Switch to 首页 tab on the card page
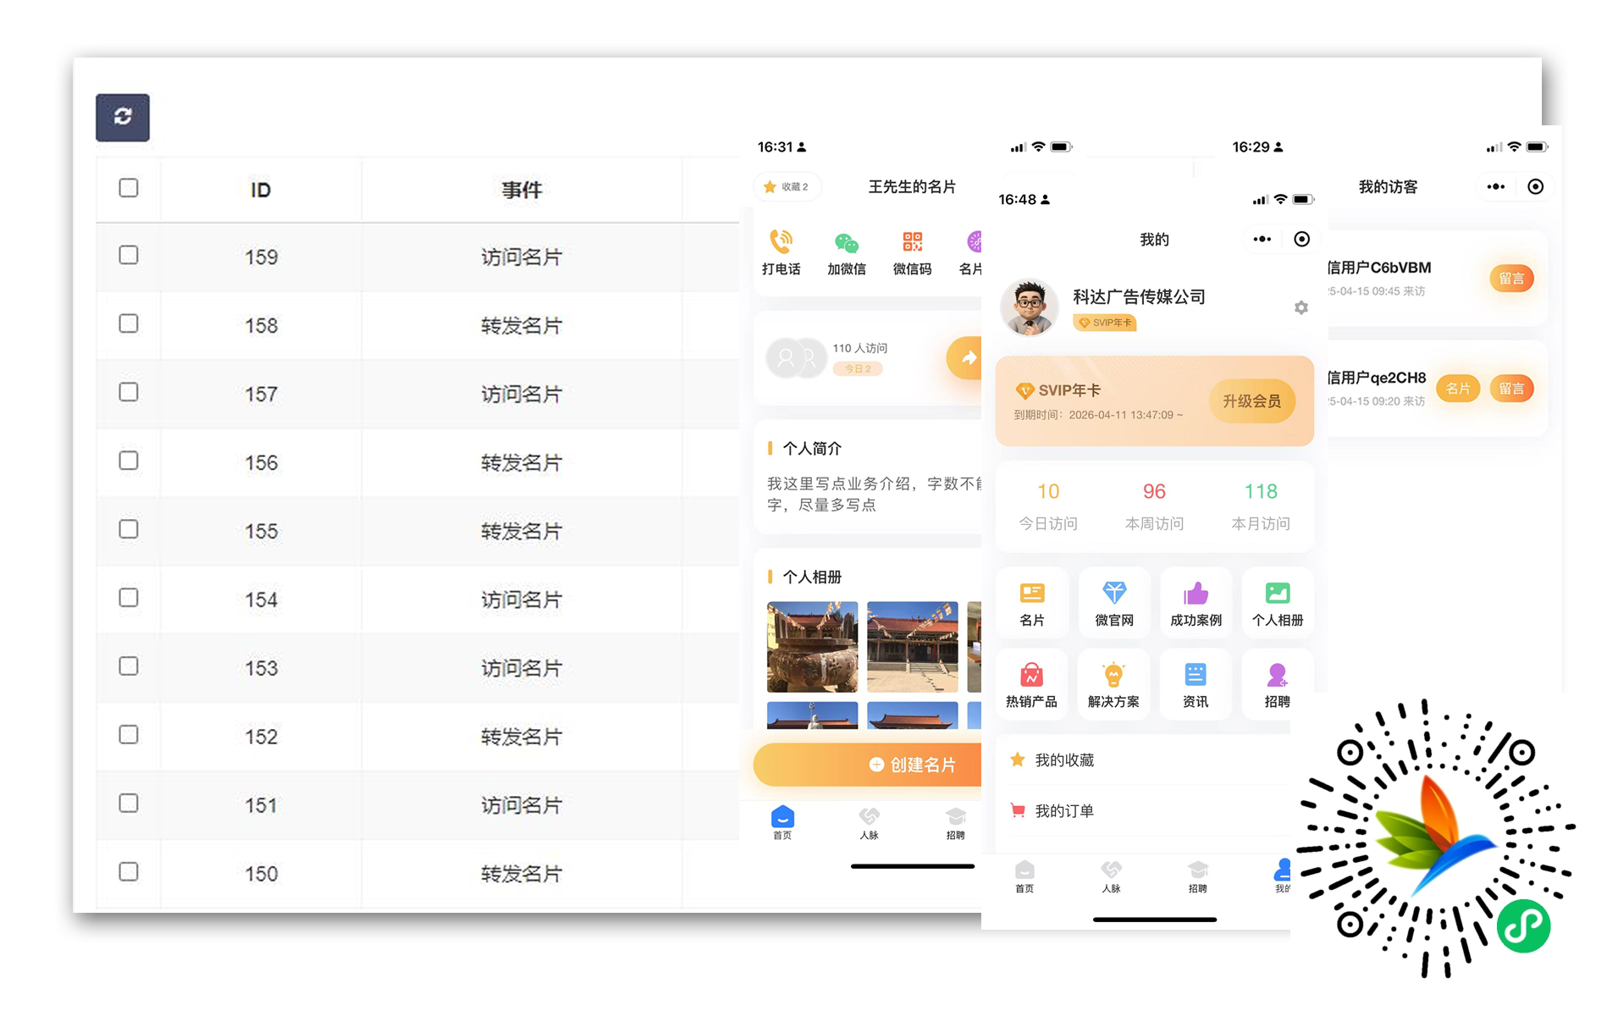Viewport: 1607px width, 1011px height. point(782,822)
